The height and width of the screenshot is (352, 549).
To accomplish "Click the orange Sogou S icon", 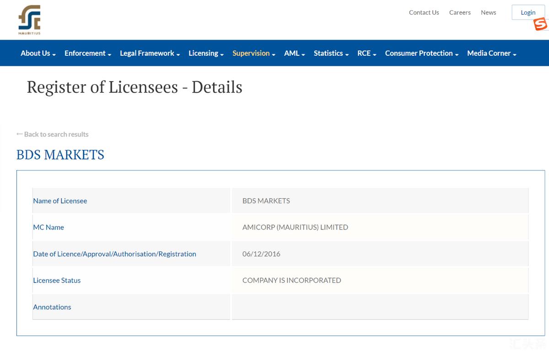I will [x=540, y=24].
